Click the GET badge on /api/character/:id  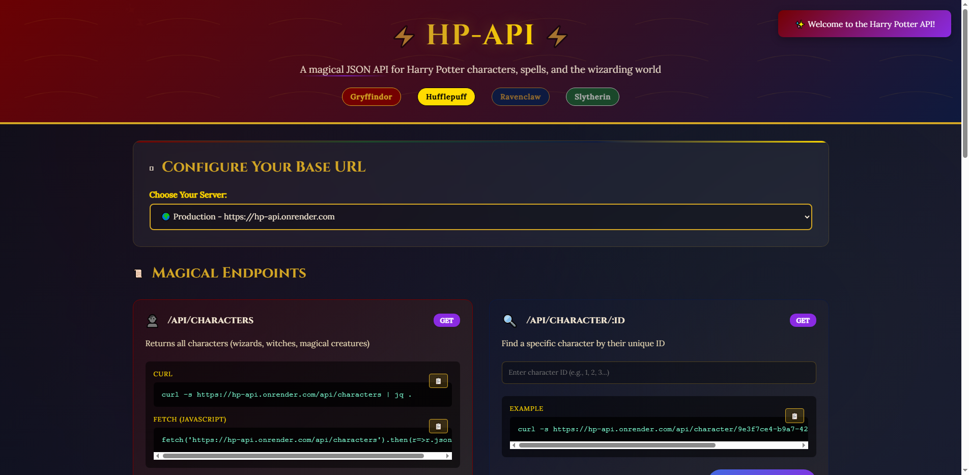point(802,320)
